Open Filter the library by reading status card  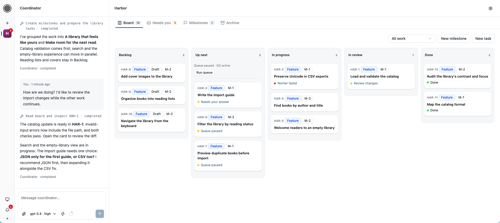228,124
